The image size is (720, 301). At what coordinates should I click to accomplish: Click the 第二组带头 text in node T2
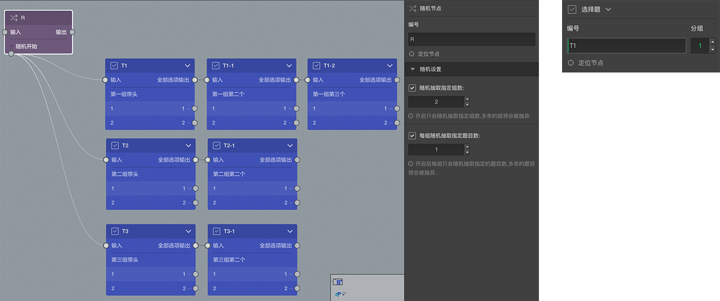click(x=125, y=174)
